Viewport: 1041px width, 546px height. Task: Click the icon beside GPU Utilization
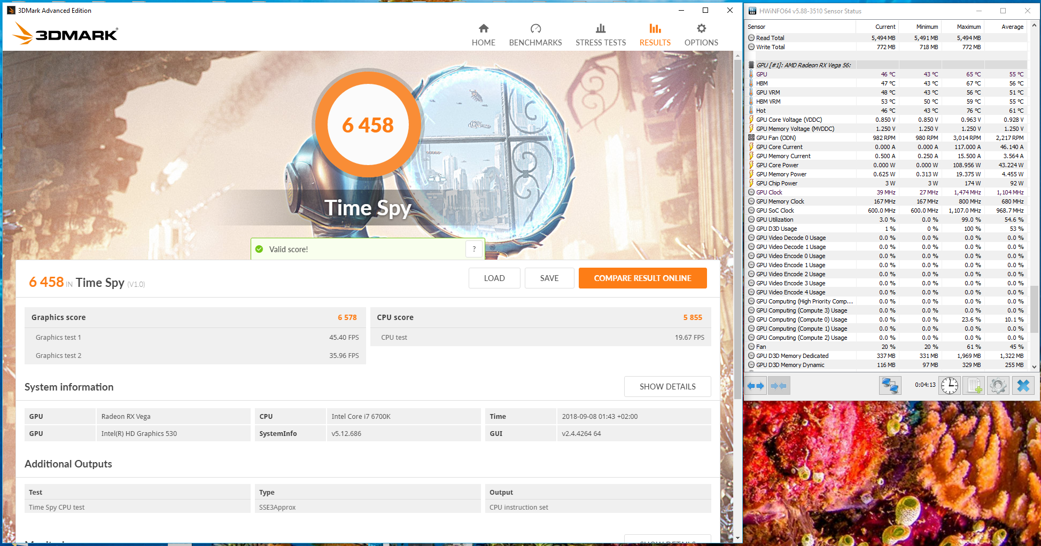(x=751, y=220)
